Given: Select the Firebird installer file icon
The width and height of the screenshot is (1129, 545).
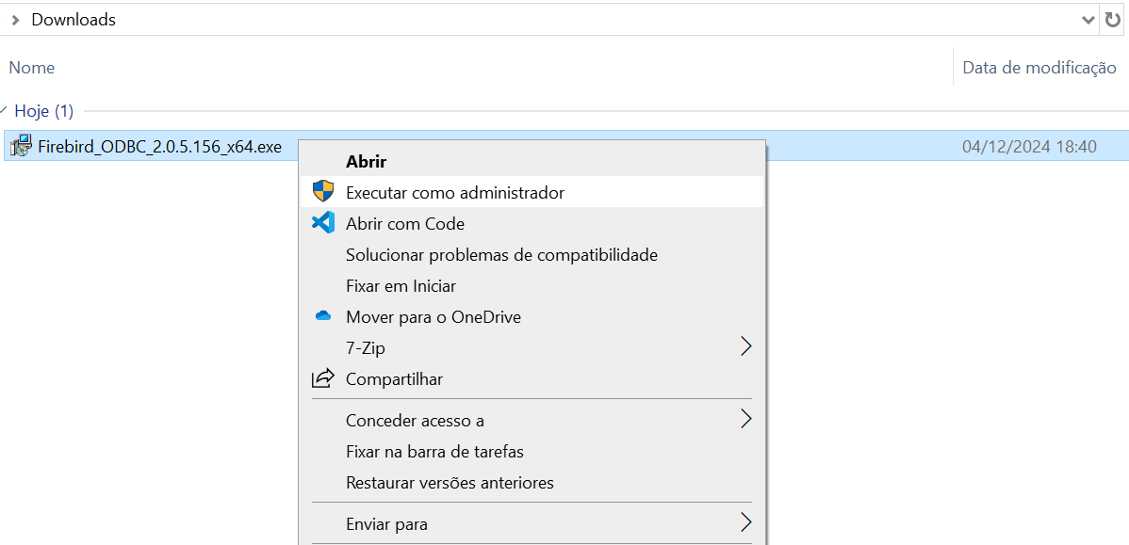Looking at the screenshot, I should pyautogui.click(x=21, y=146).
